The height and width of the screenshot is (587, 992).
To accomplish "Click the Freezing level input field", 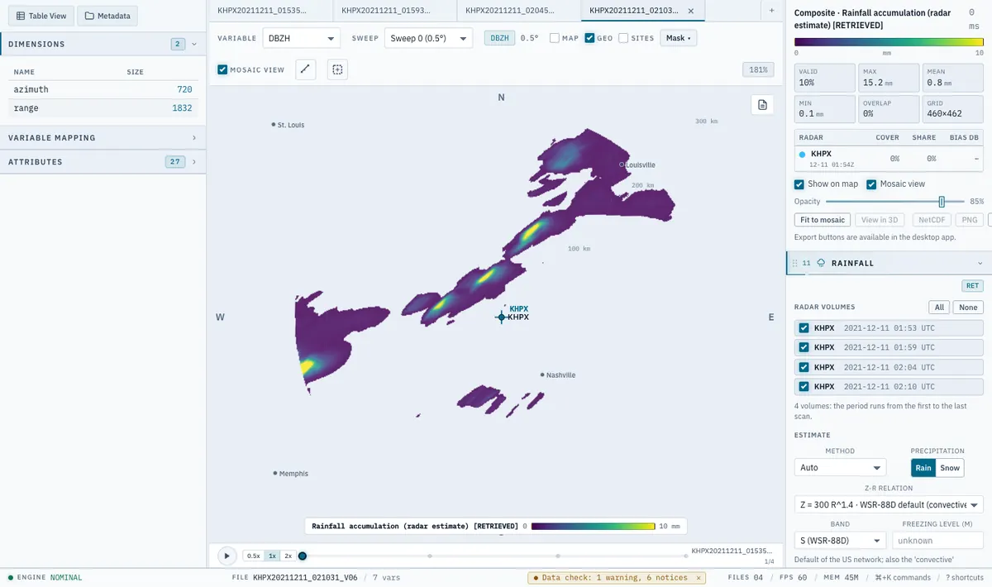I will click(937, 541).
